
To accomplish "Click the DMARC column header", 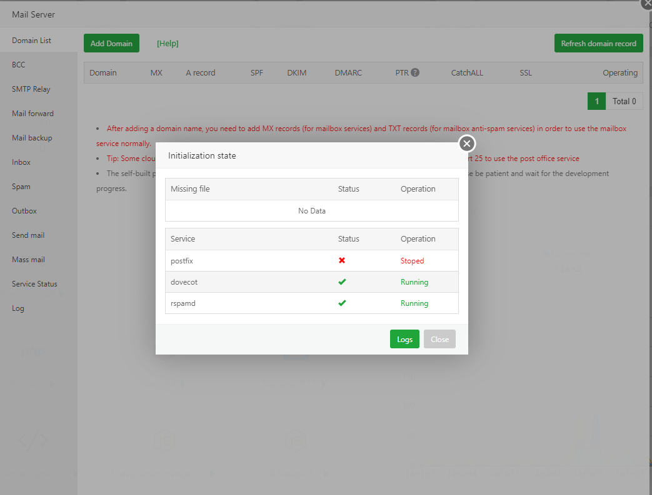I will [x=348, y=72].
